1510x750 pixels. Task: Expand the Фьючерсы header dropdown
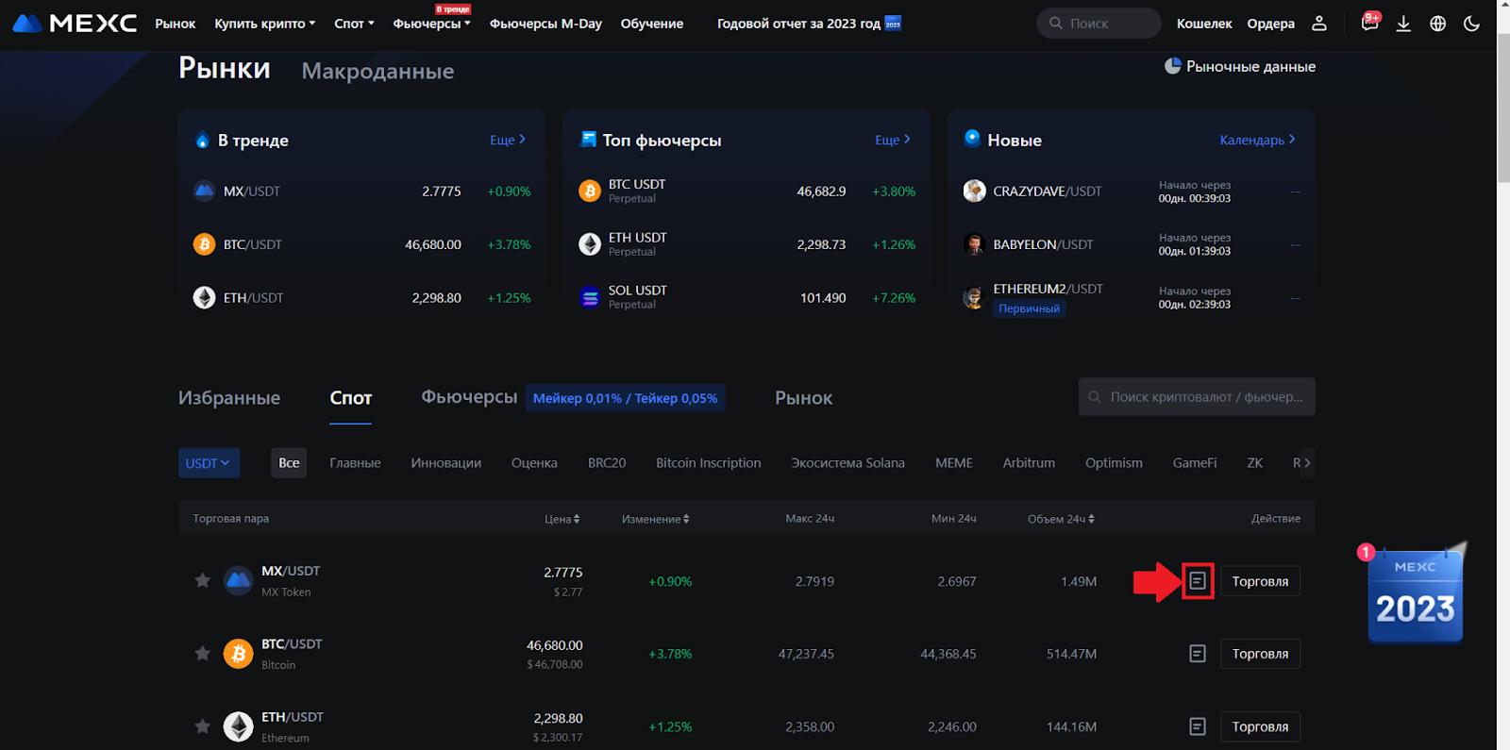click(431, 24)
